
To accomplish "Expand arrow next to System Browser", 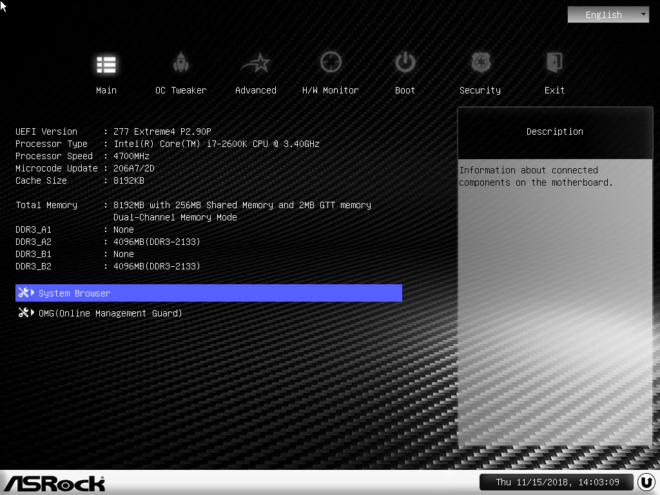I will 33,293.
